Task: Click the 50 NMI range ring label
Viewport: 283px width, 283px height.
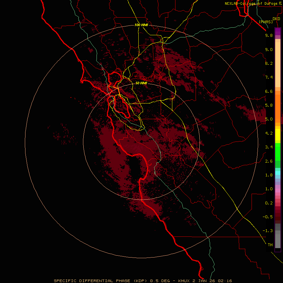Action: [141, 83]
